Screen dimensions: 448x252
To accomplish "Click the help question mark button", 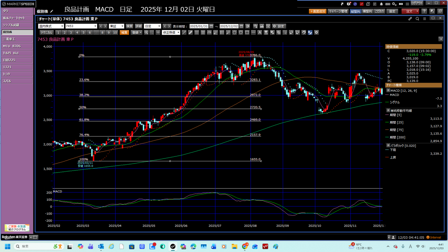I will point(424,11).
